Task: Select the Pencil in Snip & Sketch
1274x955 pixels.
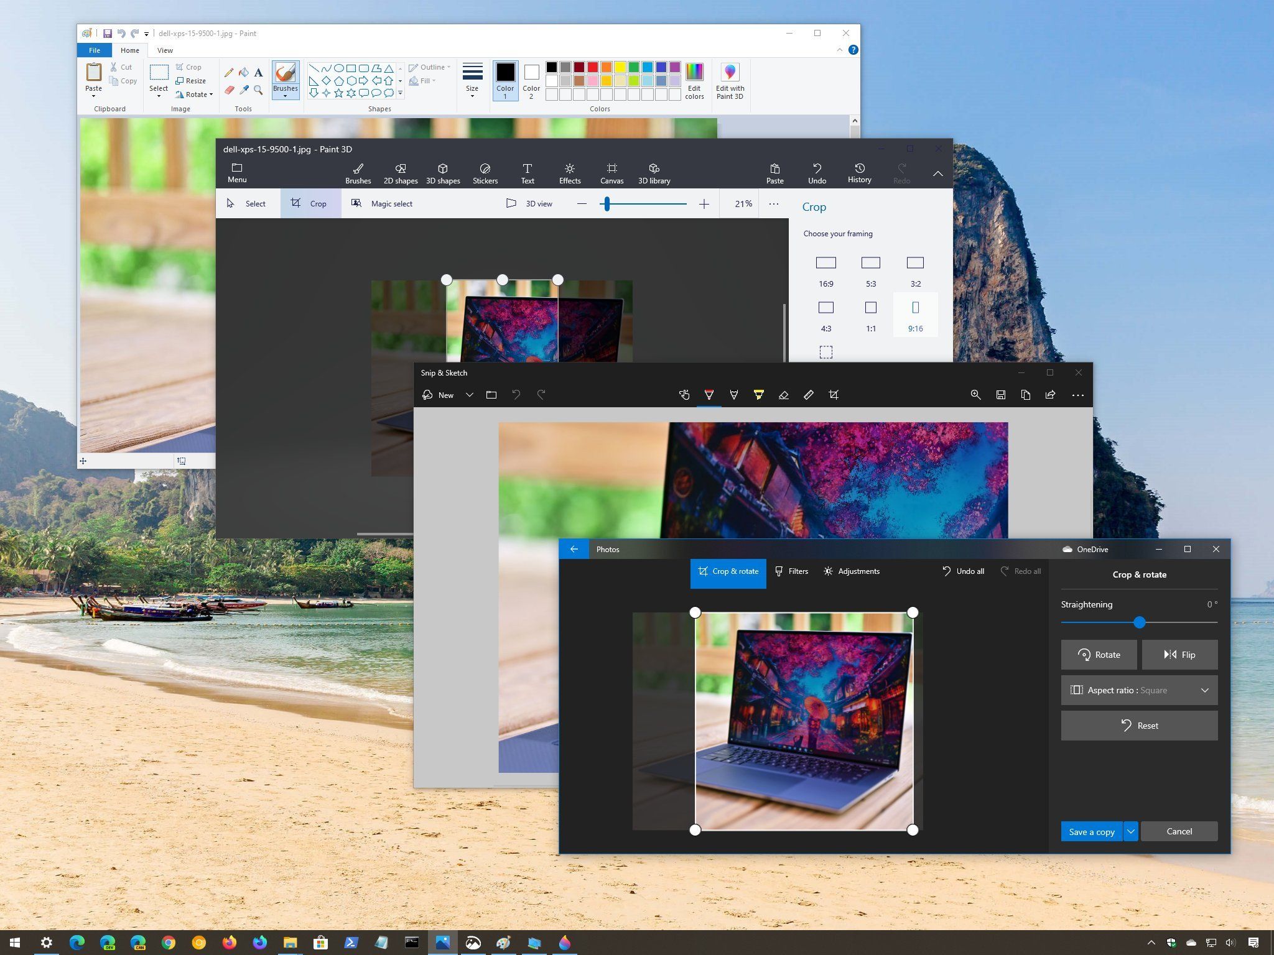Action: point(734,395)
